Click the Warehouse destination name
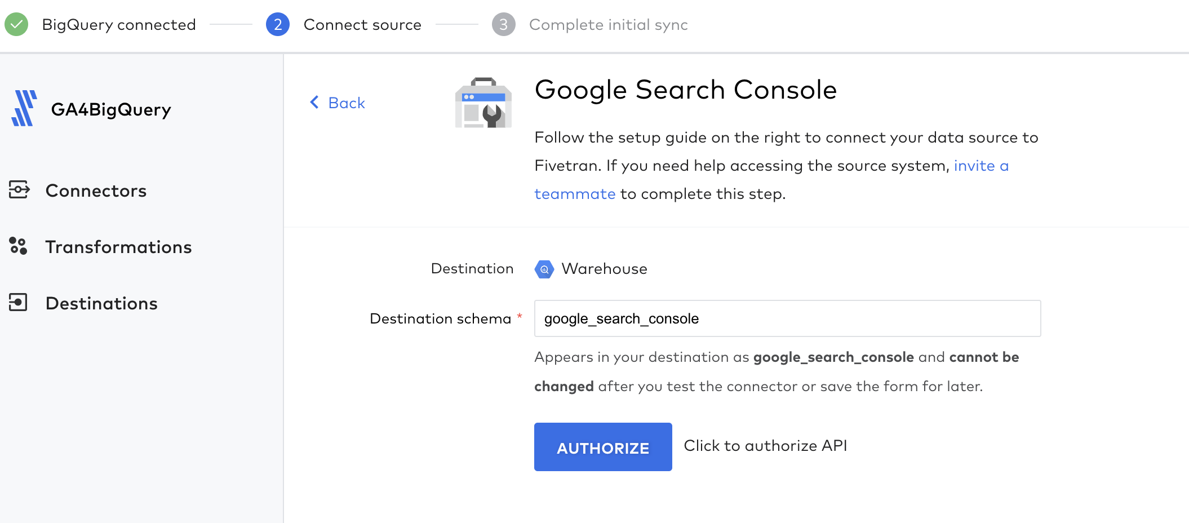Image resolution: width=1189 pixels, height=523 pixels. click(x=604, y=269)
